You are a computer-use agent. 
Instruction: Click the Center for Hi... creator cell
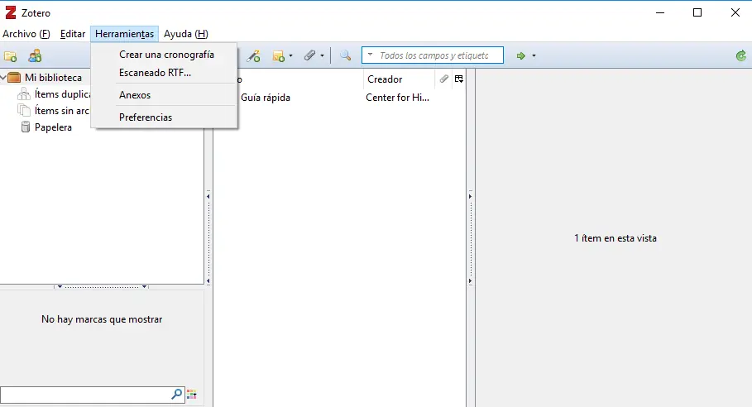tap(398, 98)
